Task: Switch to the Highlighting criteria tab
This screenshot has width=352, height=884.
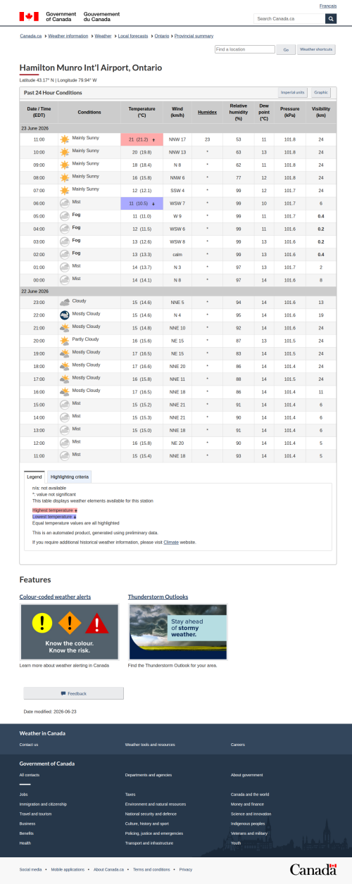Action: tap(70, 476)
